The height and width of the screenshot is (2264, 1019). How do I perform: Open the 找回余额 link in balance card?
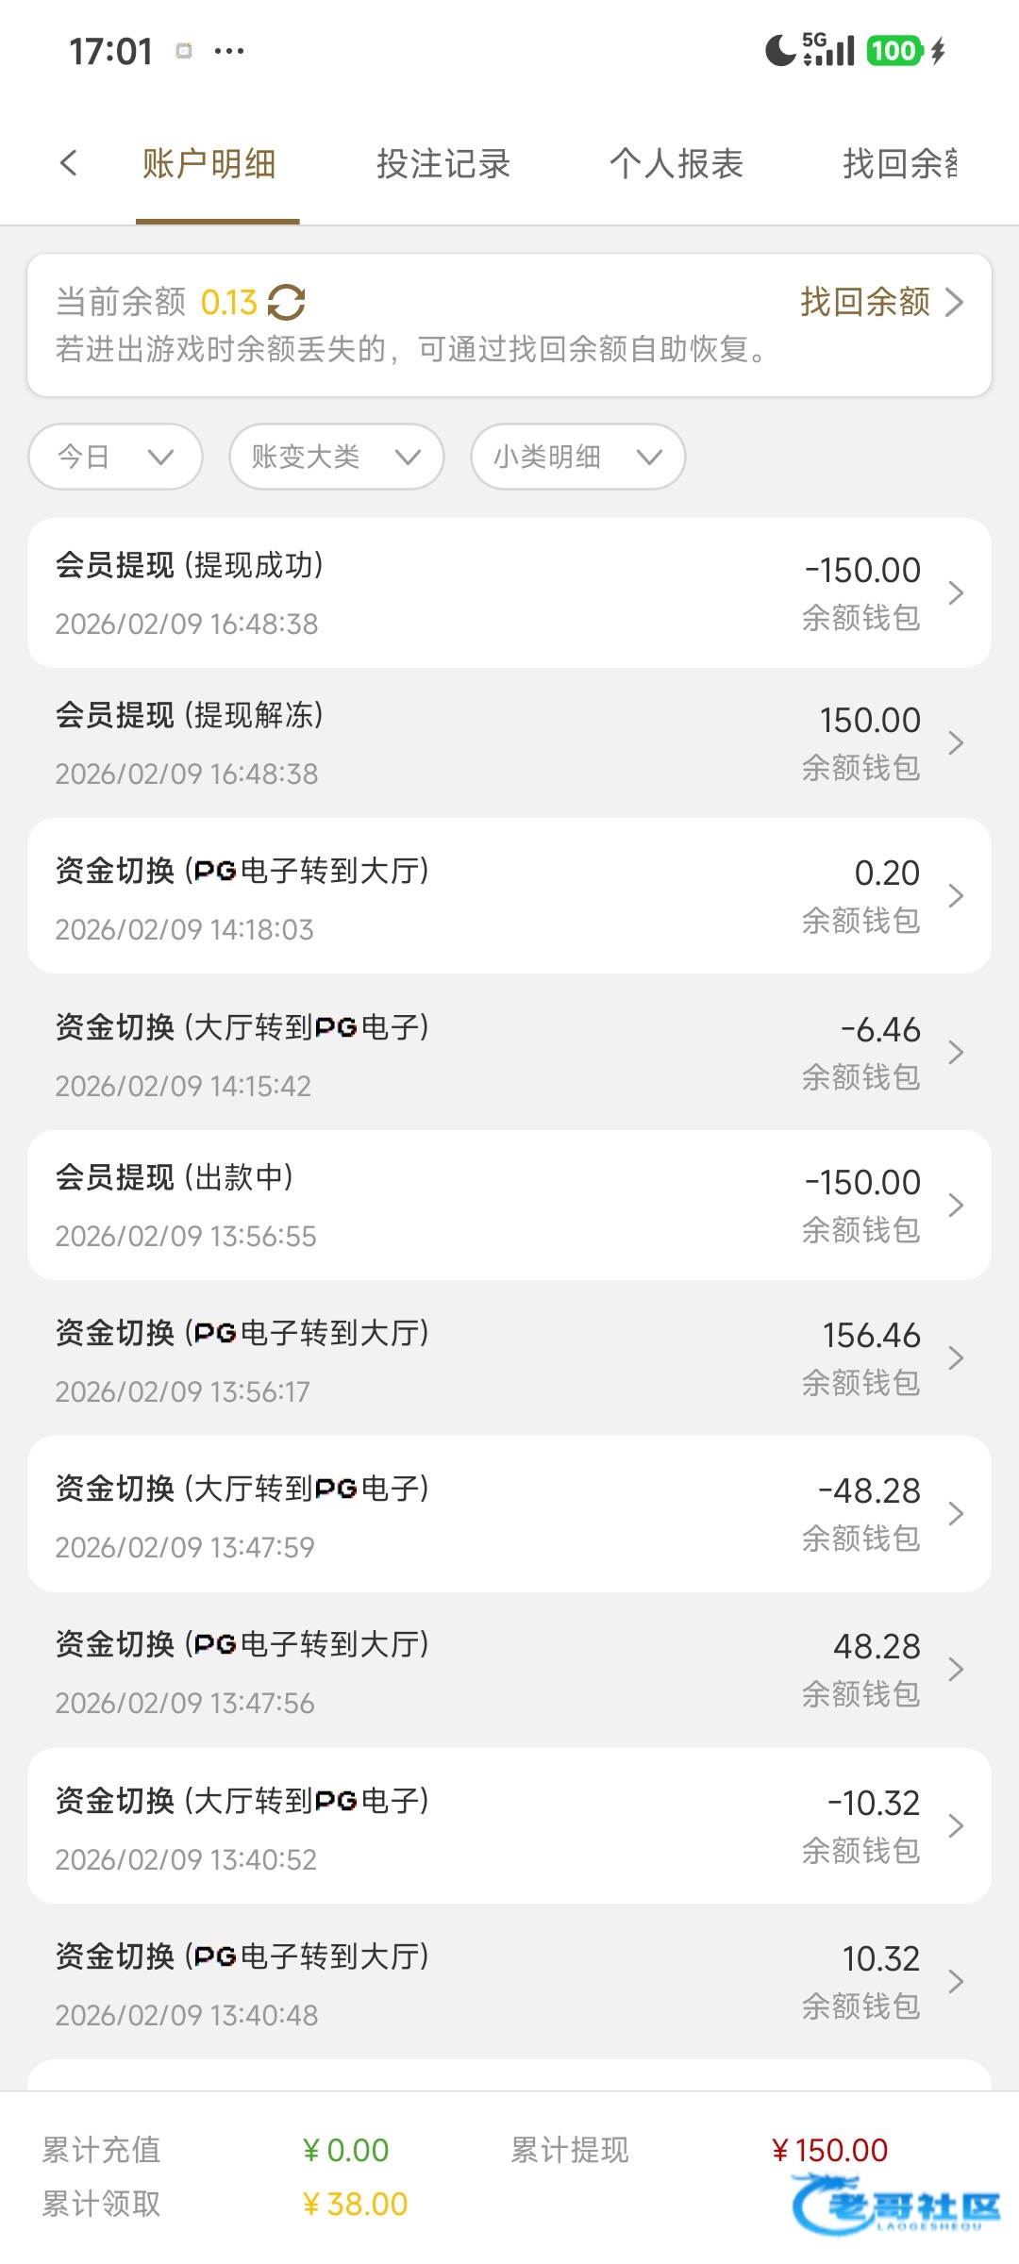click(x=880, y=302)
